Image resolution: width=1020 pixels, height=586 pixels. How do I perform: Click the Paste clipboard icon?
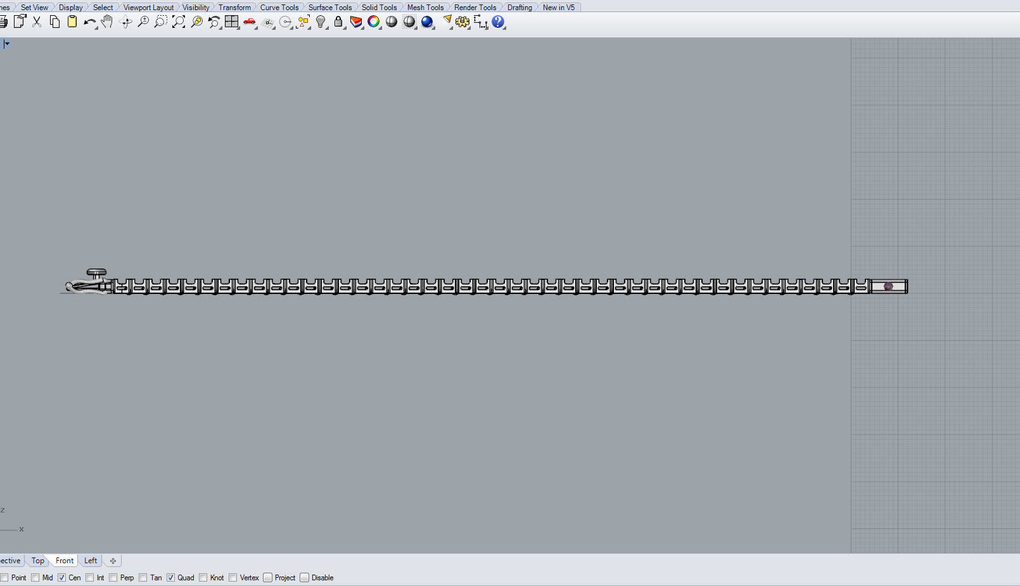point(72,22)
